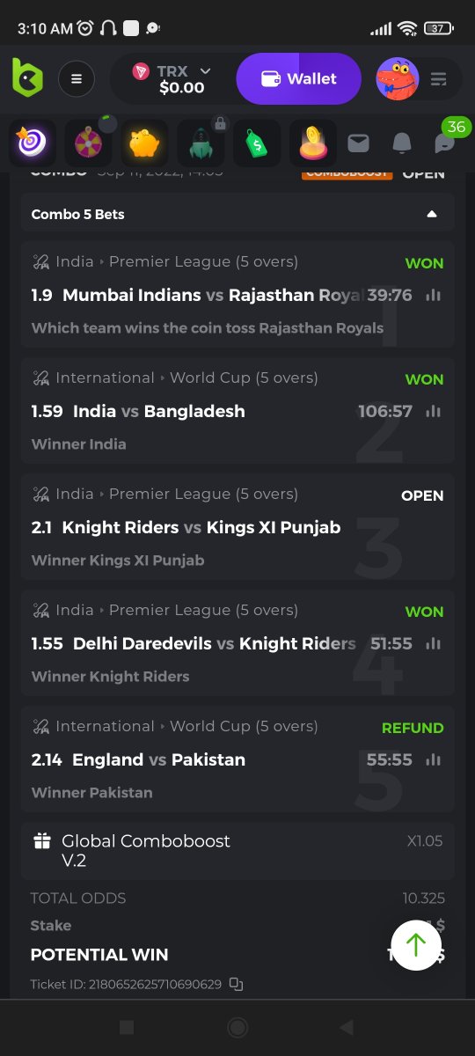This screenshot has width=475, height=1056.
Task: Open the lucky spin wheel icon
Action: [88, 143]
